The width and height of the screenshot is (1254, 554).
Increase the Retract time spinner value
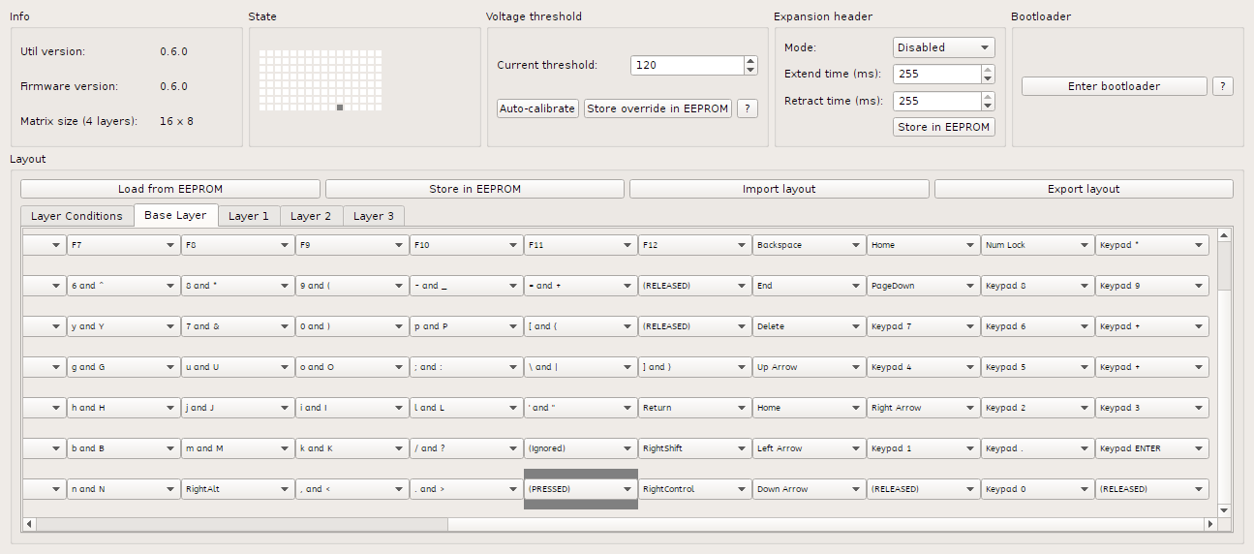click(988, 97)
